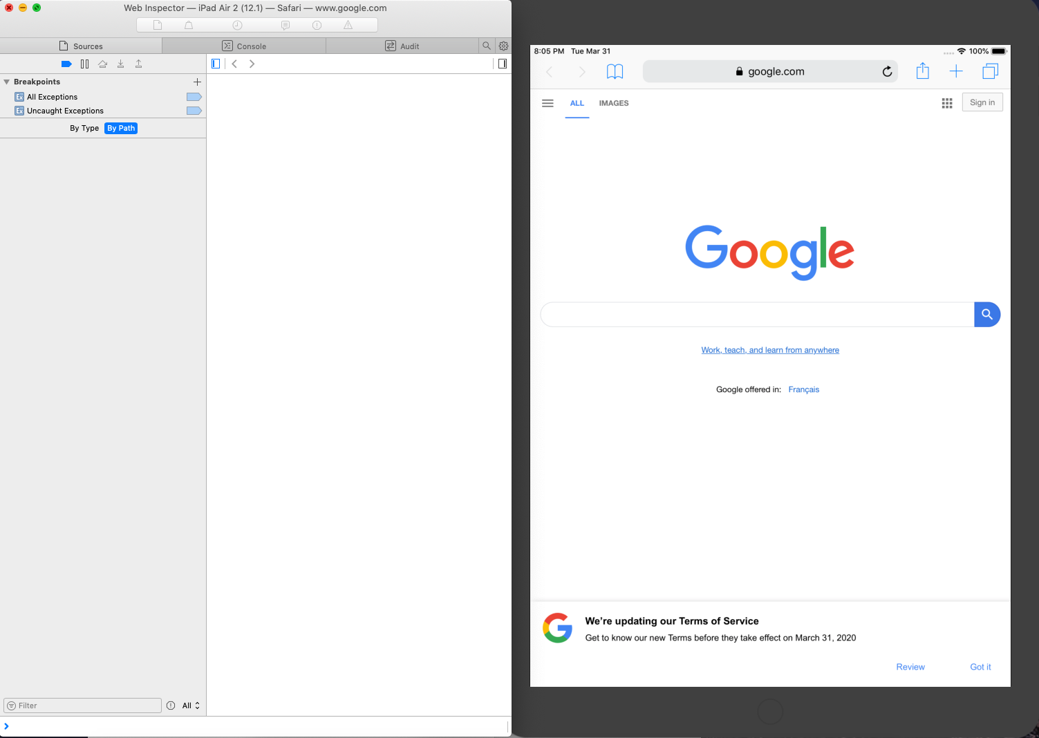
Task: Tap the google.com address bar
Action: [770, 71]
